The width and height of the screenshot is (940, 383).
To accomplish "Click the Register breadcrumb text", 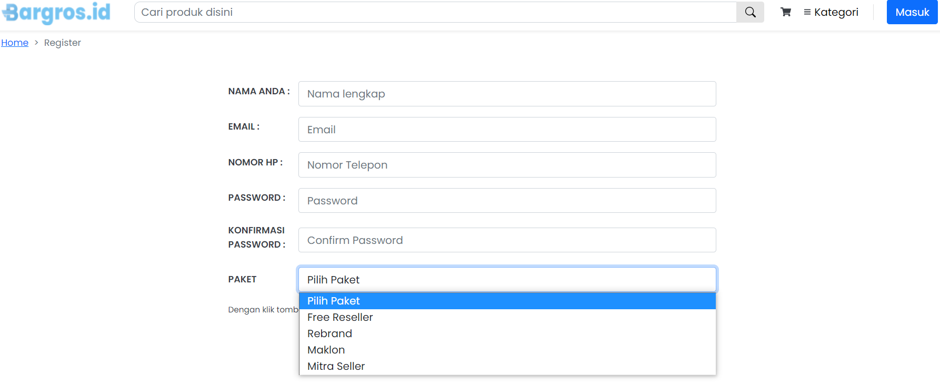I will pos(63,43).
